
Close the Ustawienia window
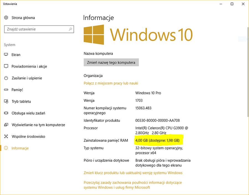(243, 4)
